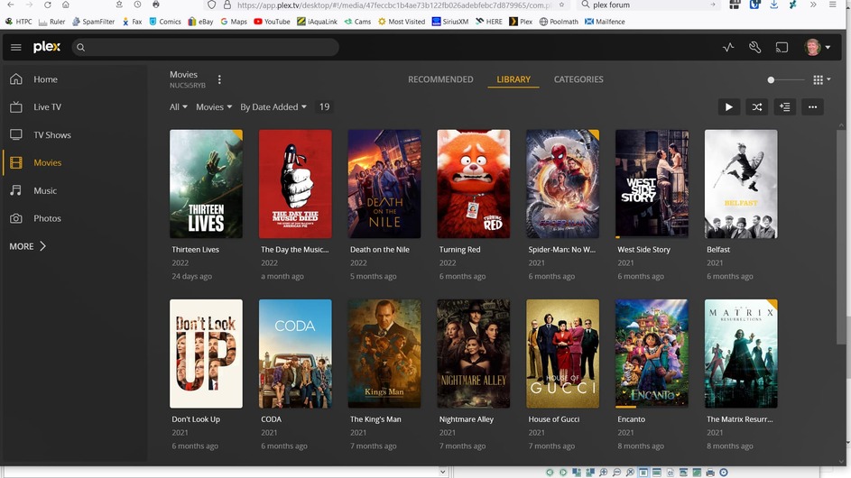Open the Activity pulse icon

tap(728, 47)
